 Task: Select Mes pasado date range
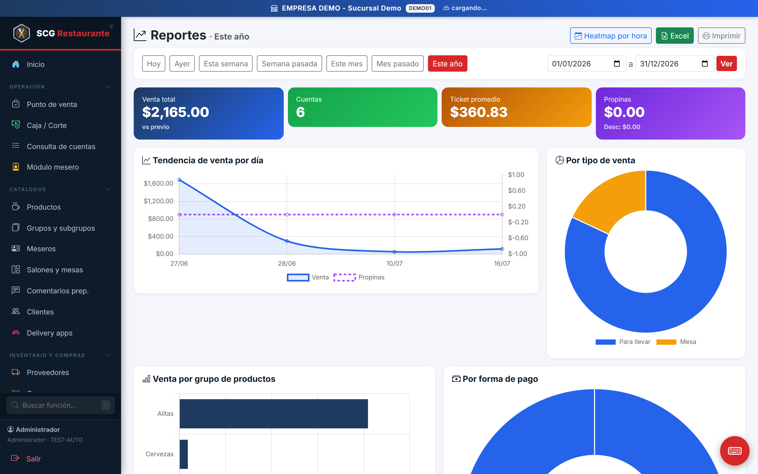pos(397,64)
